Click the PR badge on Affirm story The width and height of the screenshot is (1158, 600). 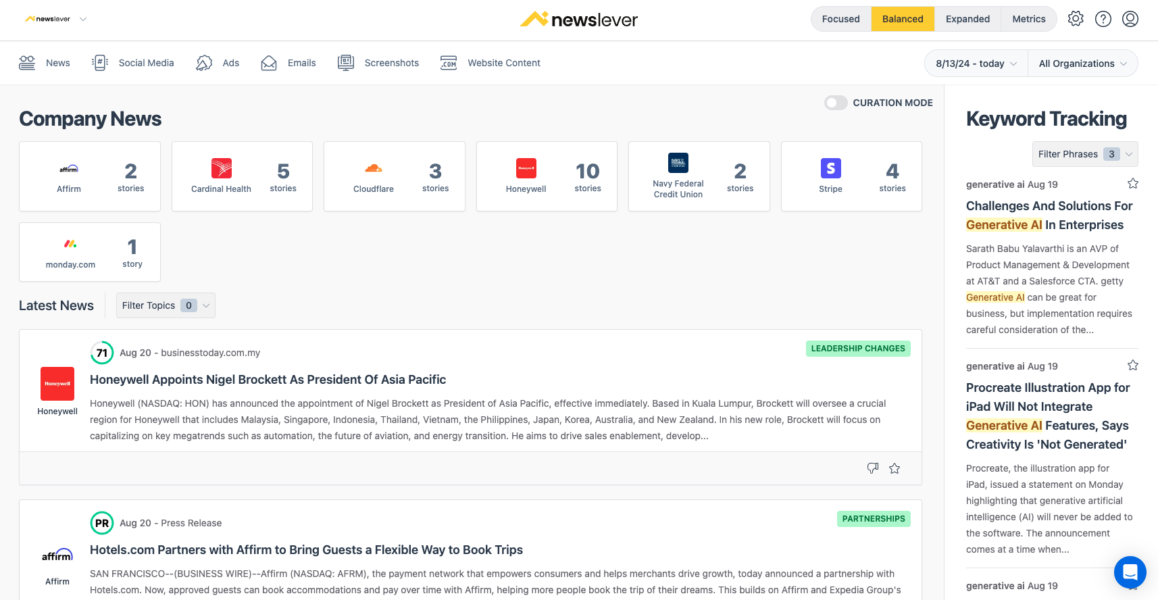[x=102, y=523]
